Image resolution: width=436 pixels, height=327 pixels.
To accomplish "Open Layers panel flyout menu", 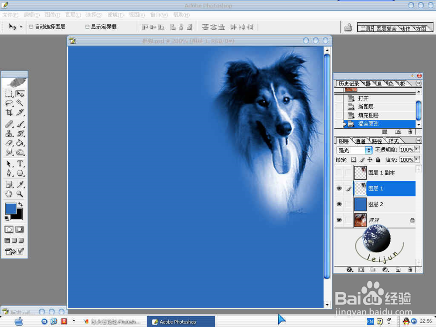I will coord(418,141).
